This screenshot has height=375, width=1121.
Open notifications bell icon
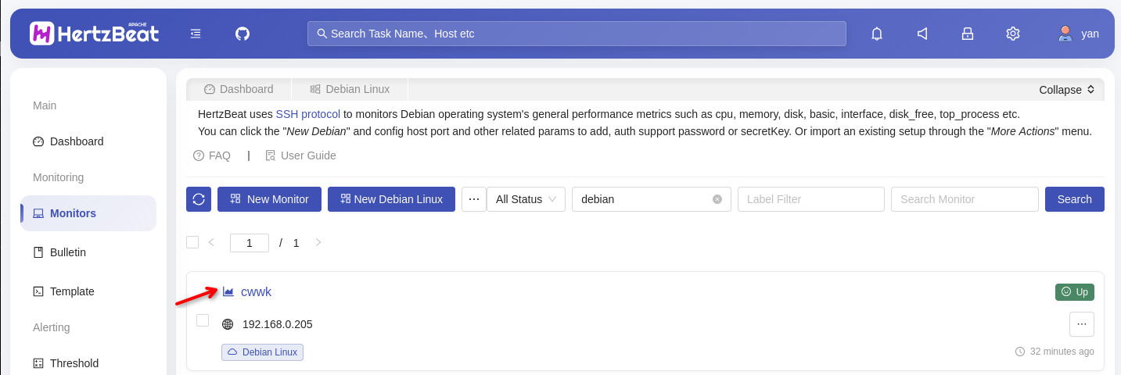point(877,34)
